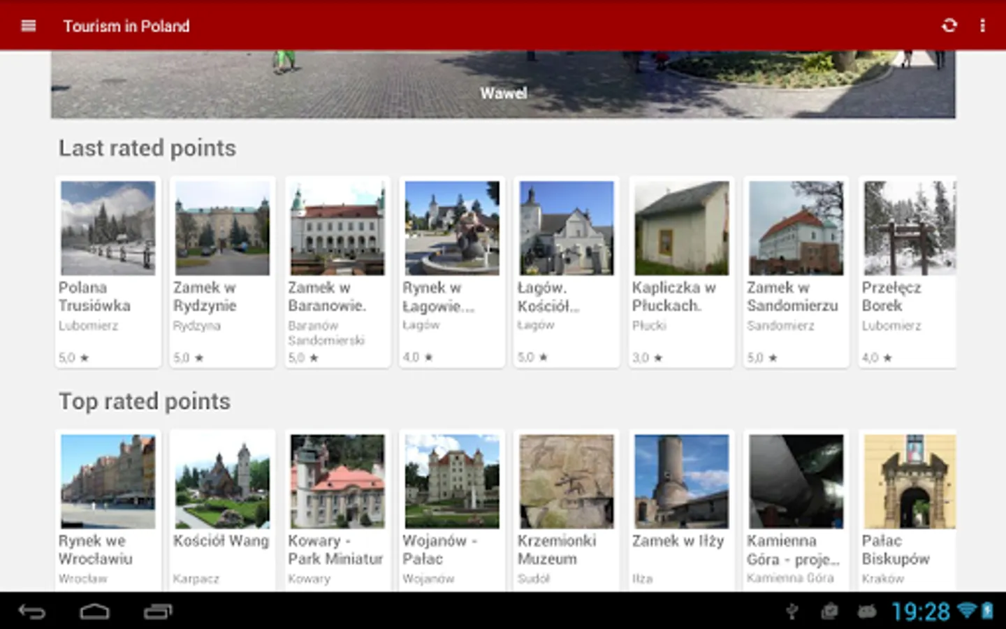Tap the 3,0 rating on Kapliczka card
This screenshot has width=1006, height=629.
pos(648,358)
